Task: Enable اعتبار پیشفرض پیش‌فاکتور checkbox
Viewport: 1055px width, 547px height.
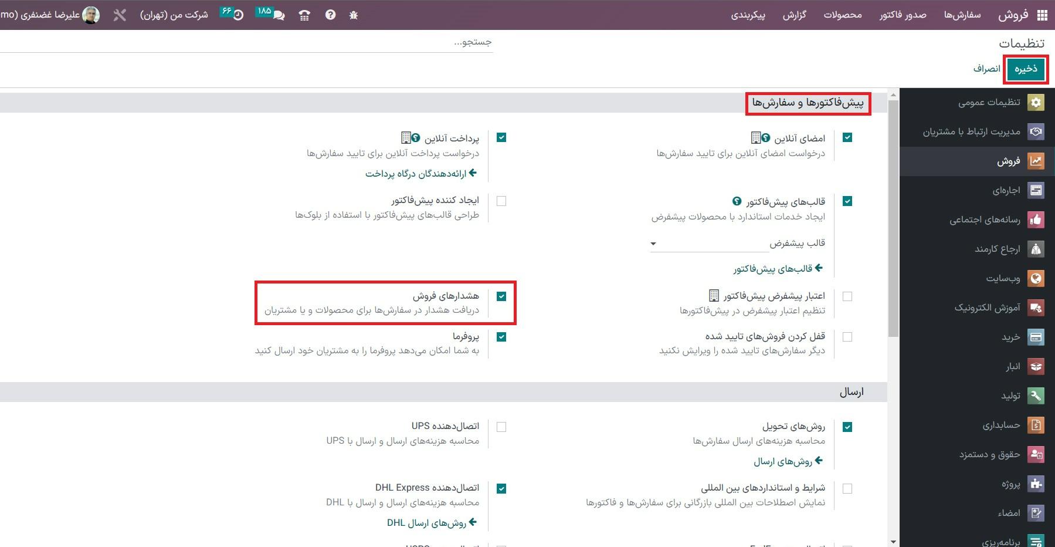Action: pyautogui.click(x=847, y=296)
